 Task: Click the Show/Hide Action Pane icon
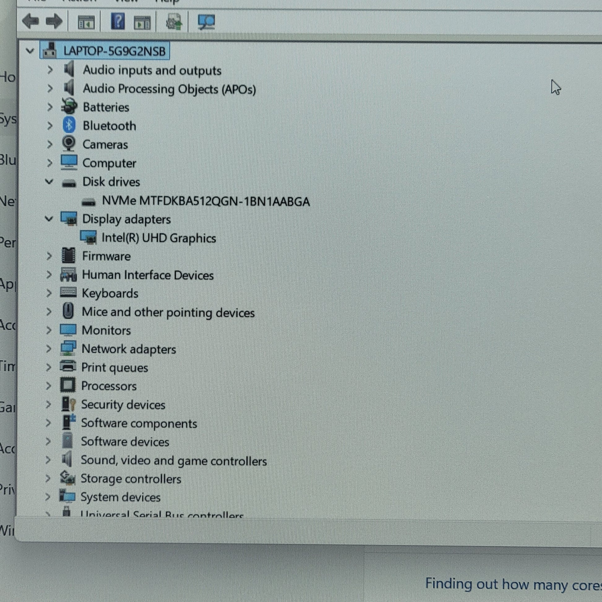tap(142, 23)
